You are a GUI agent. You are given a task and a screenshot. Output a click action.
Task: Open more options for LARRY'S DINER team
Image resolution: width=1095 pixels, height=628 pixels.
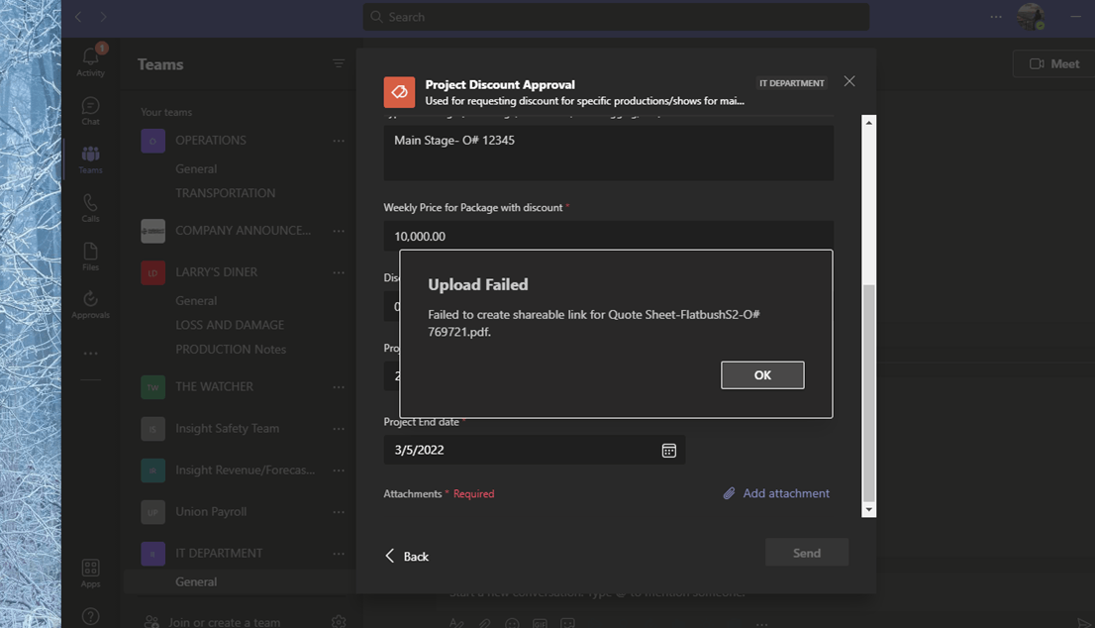coord(339,272)
